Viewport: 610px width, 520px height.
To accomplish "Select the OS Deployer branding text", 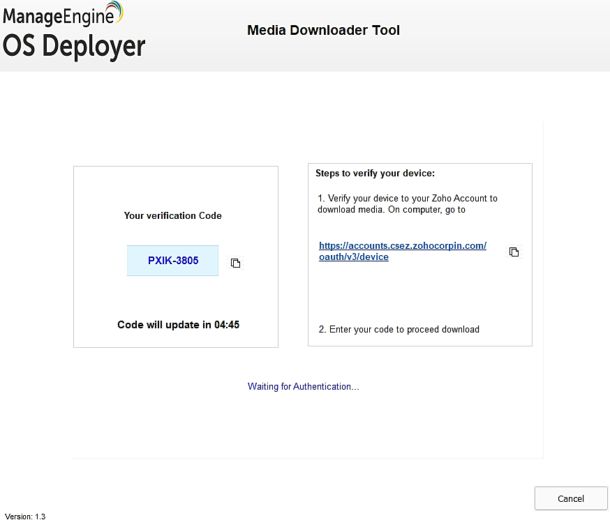I will 73,47.
